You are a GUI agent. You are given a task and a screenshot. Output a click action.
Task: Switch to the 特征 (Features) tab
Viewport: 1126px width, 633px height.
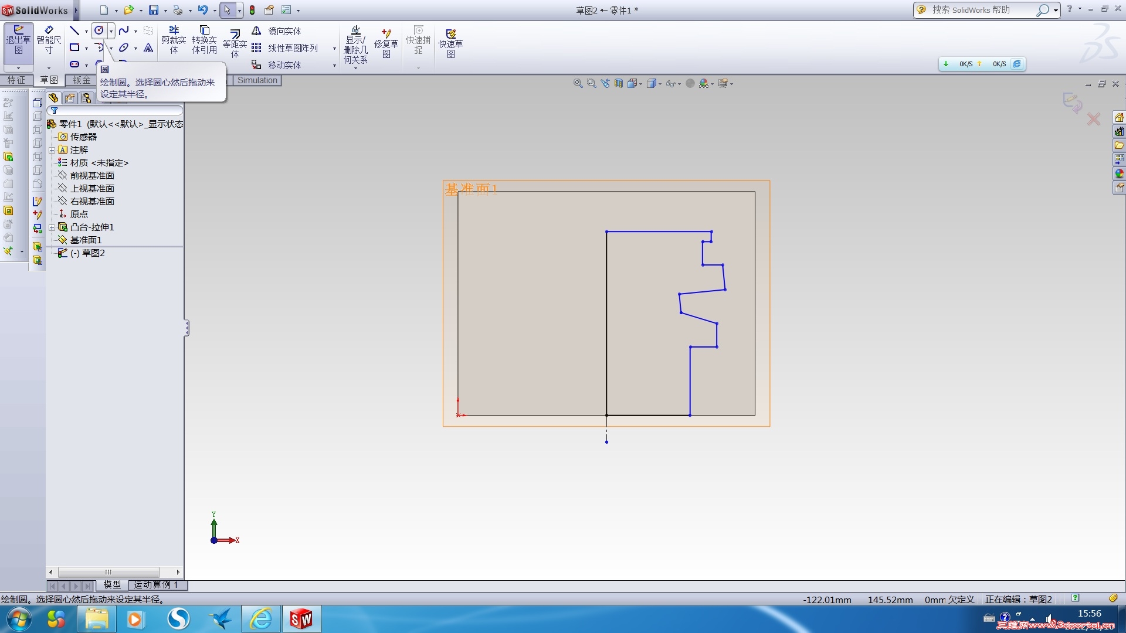(x=16, y=80)
